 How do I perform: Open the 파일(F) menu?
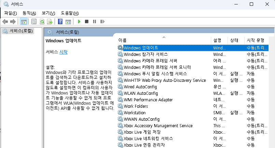[x=10, y=13]
